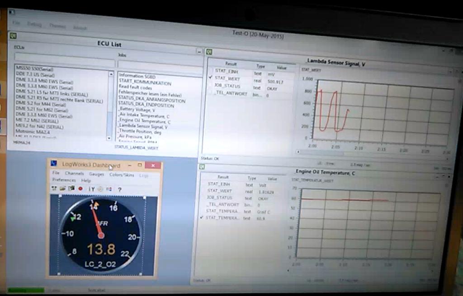Open the Gauges menu in LogWorks
463x296 pixels.
tap(96, 174)
